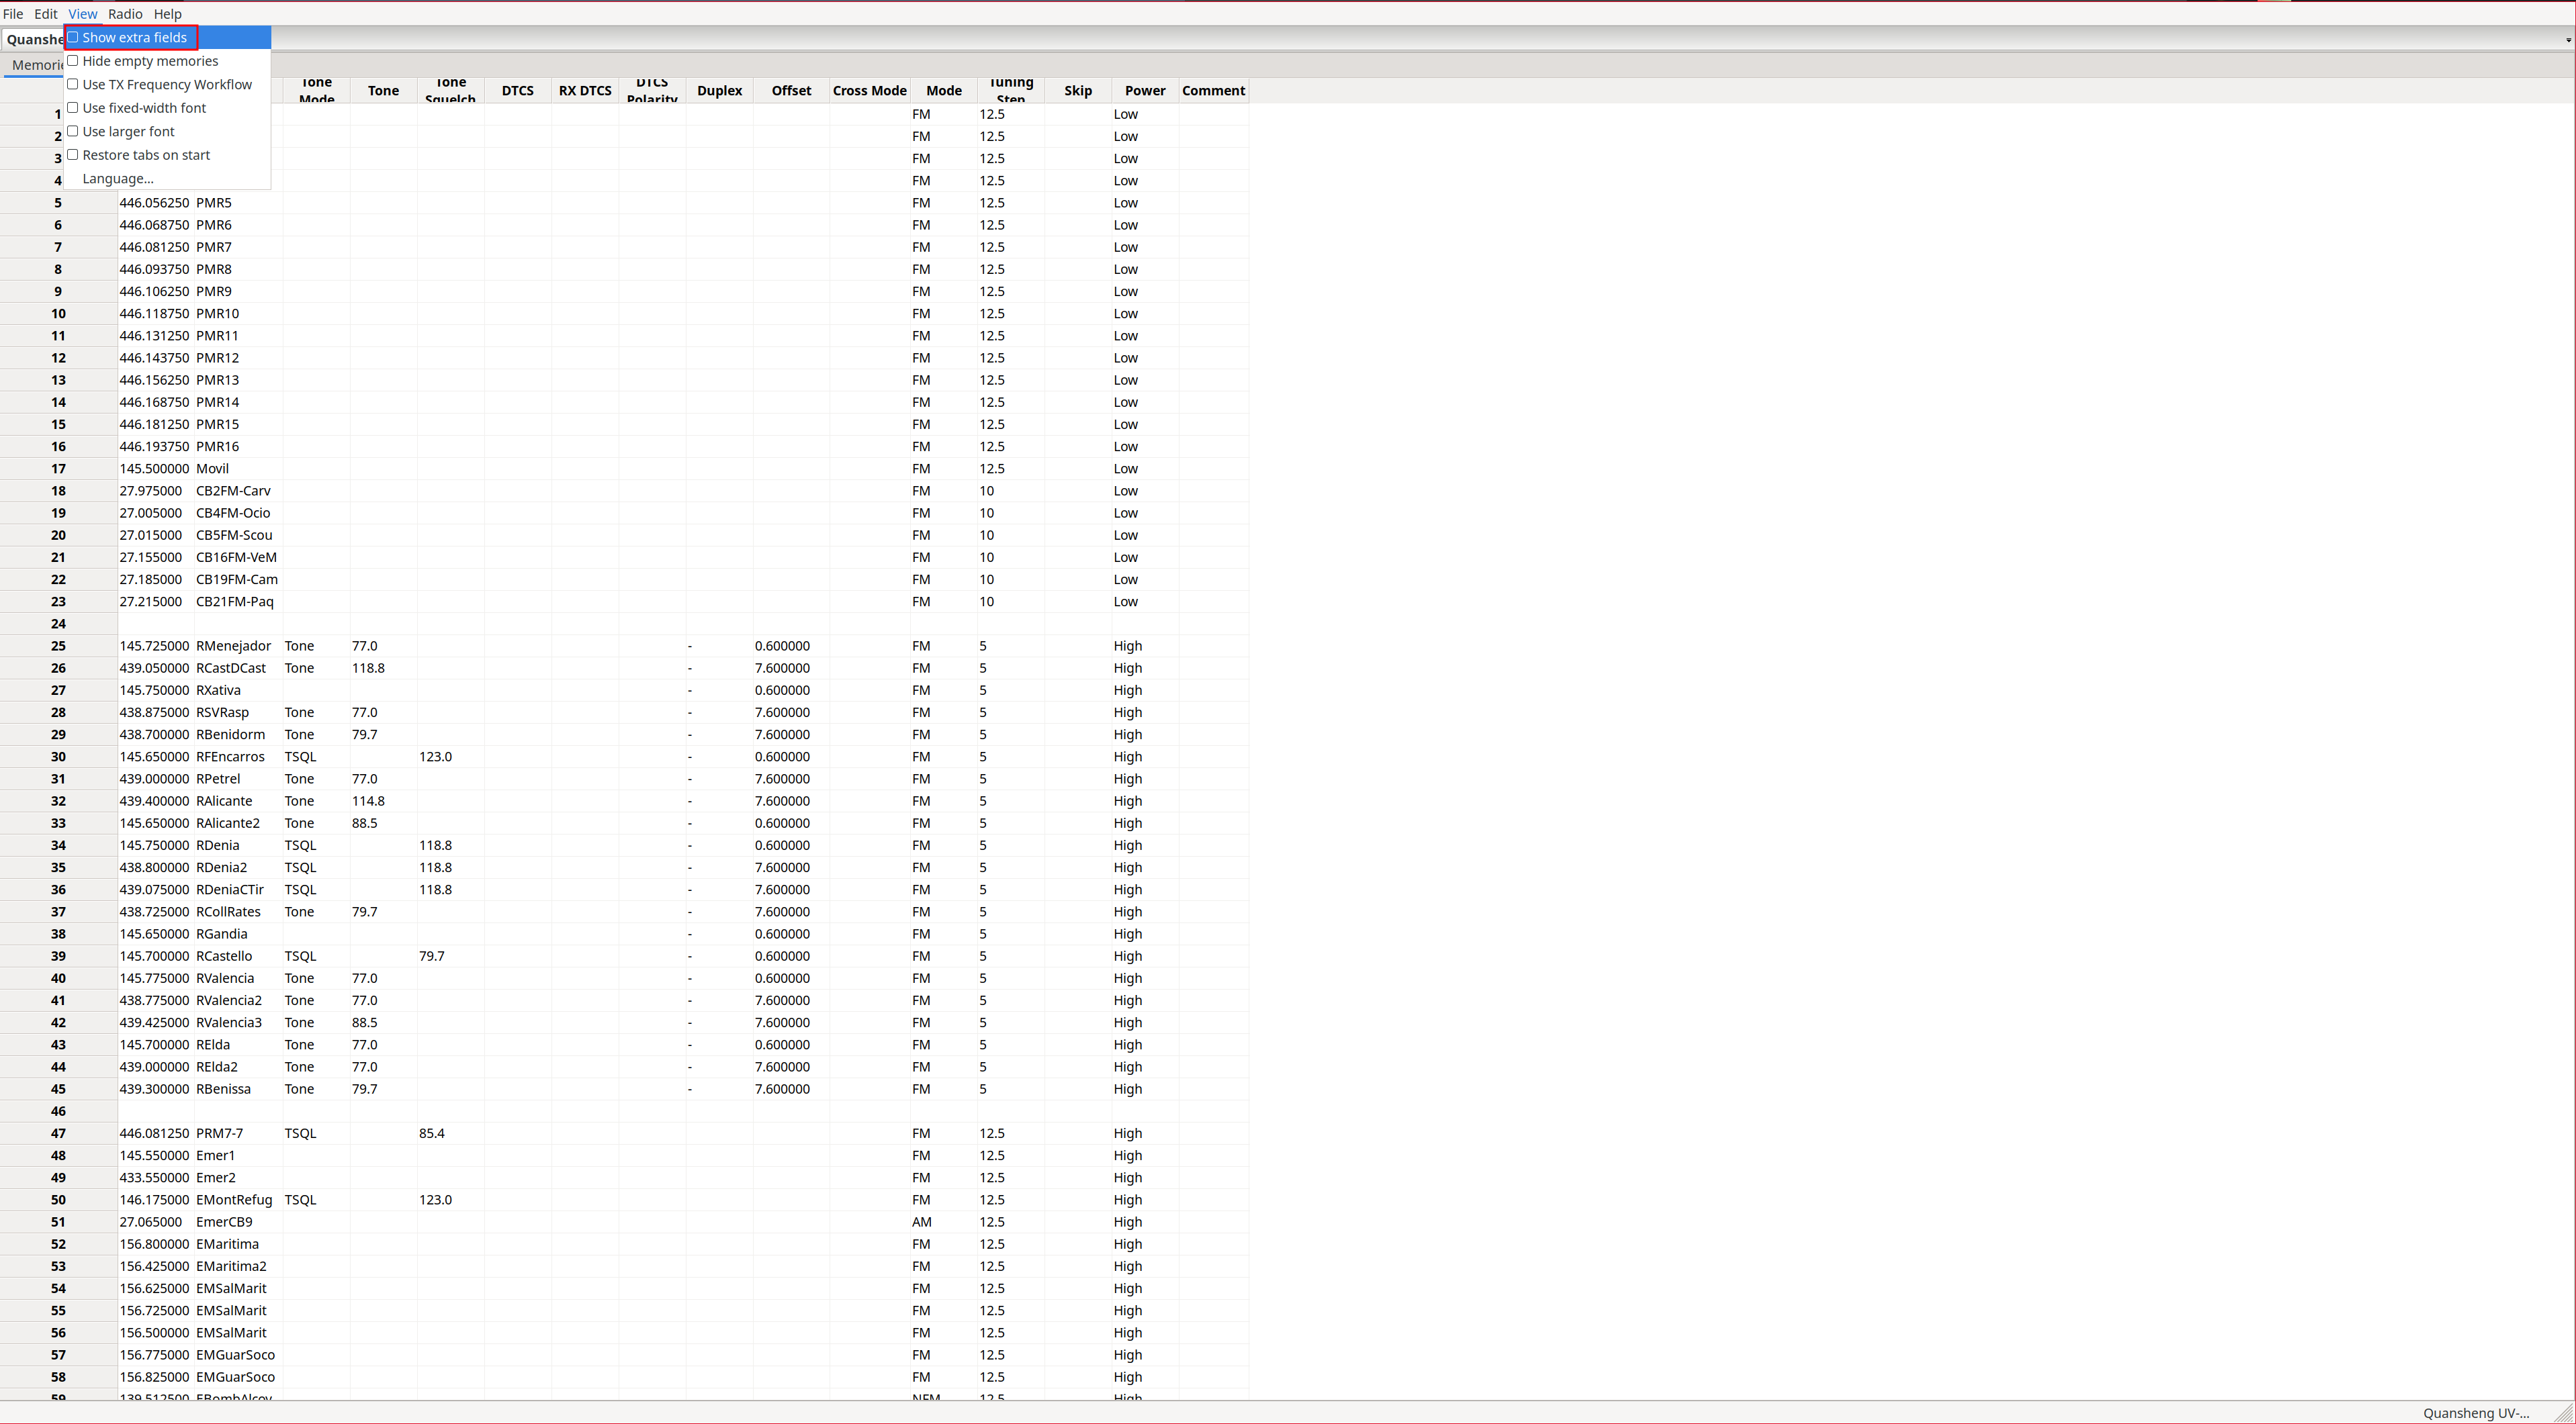Switch to the Memories tab
The width and height of the screenshot is (2576, 1424).
[x=36, y=65]
